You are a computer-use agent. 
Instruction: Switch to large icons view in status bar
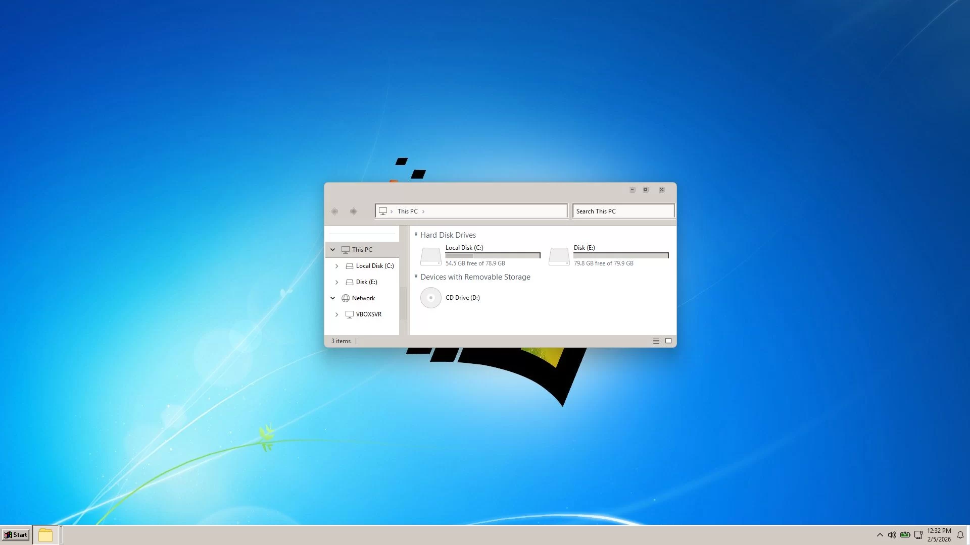coord(668,341)
